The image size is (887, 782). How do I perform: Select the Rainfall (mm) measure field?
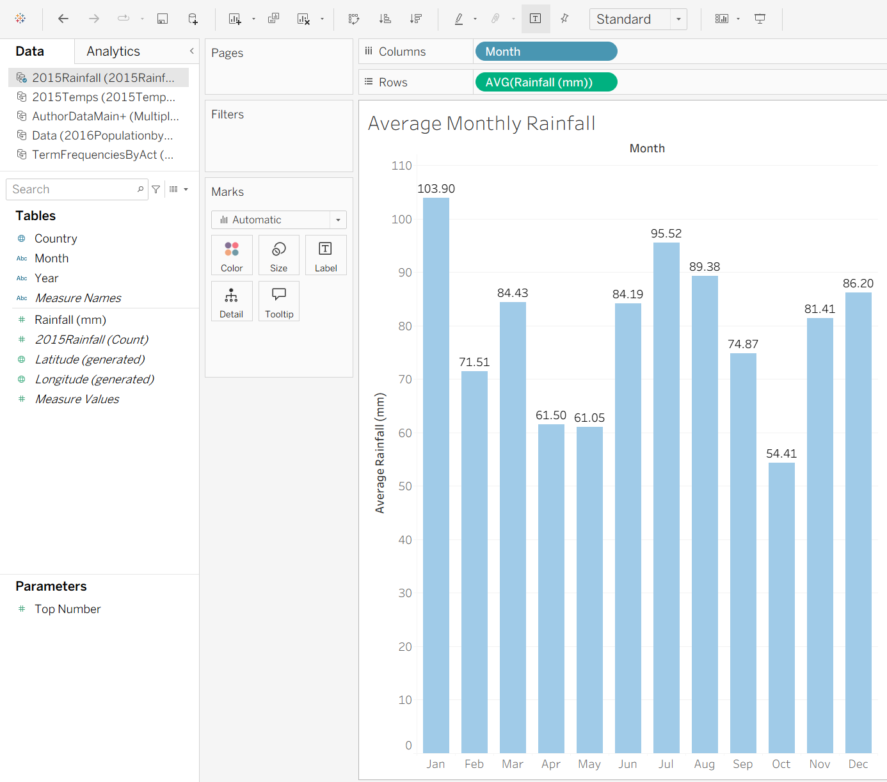pyautogui.click(x=70, y=320)
